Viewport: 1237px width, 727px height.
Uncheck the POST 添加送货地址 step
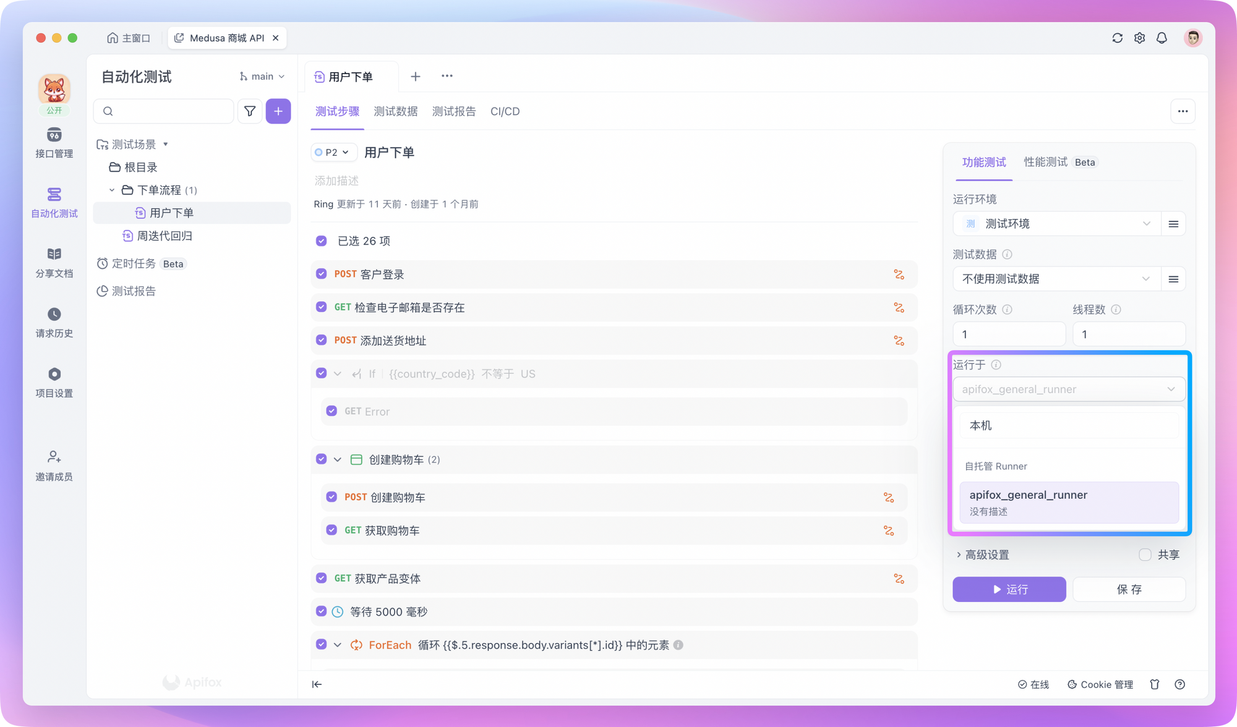click(x=321, y=340)
